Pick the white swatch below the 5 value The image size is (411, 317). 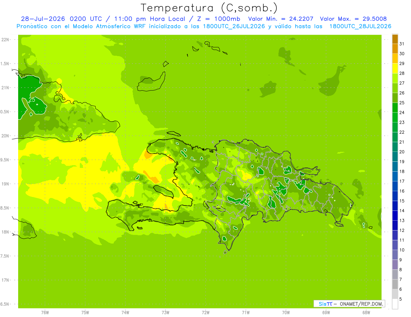pyautogui.click(x=395, y=304)
